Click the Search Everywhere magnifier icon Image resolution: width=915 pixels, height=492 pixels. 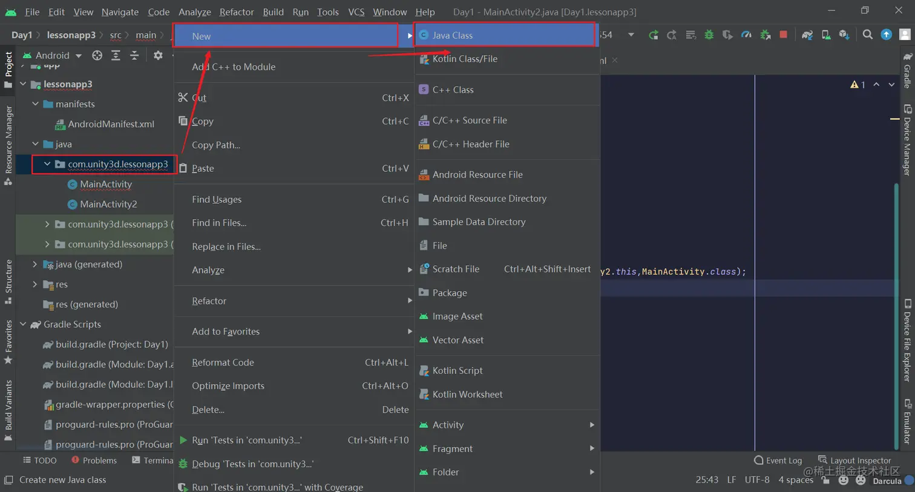868,35
